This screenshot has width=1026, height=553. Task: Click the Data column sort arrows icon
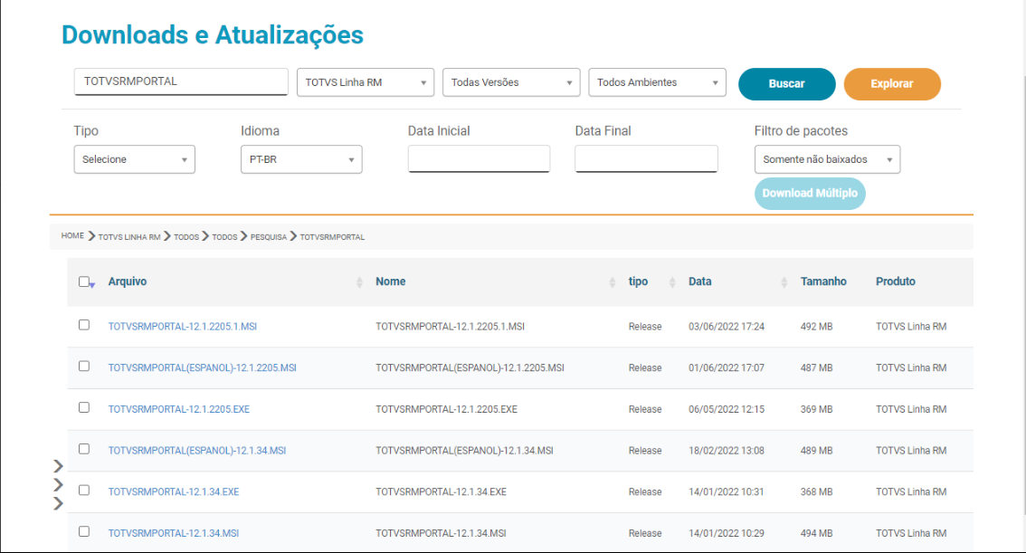point(784,282)
